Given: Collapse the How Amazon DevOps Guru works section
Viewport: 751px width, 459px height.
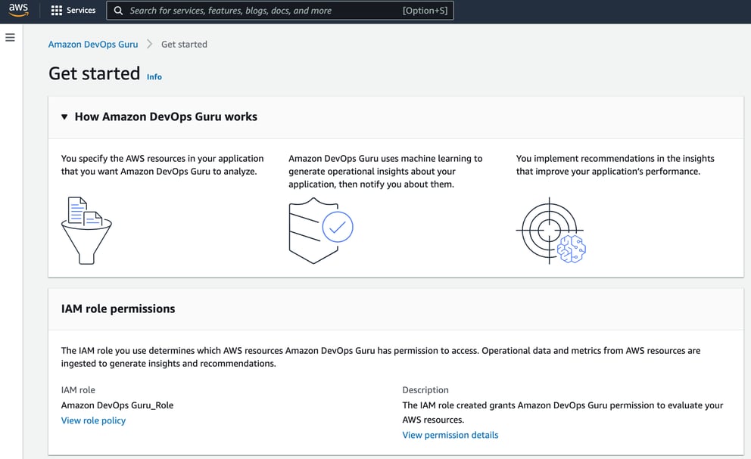Looking at the screenshot, I should pyautogui.click(x=64, y=116).
